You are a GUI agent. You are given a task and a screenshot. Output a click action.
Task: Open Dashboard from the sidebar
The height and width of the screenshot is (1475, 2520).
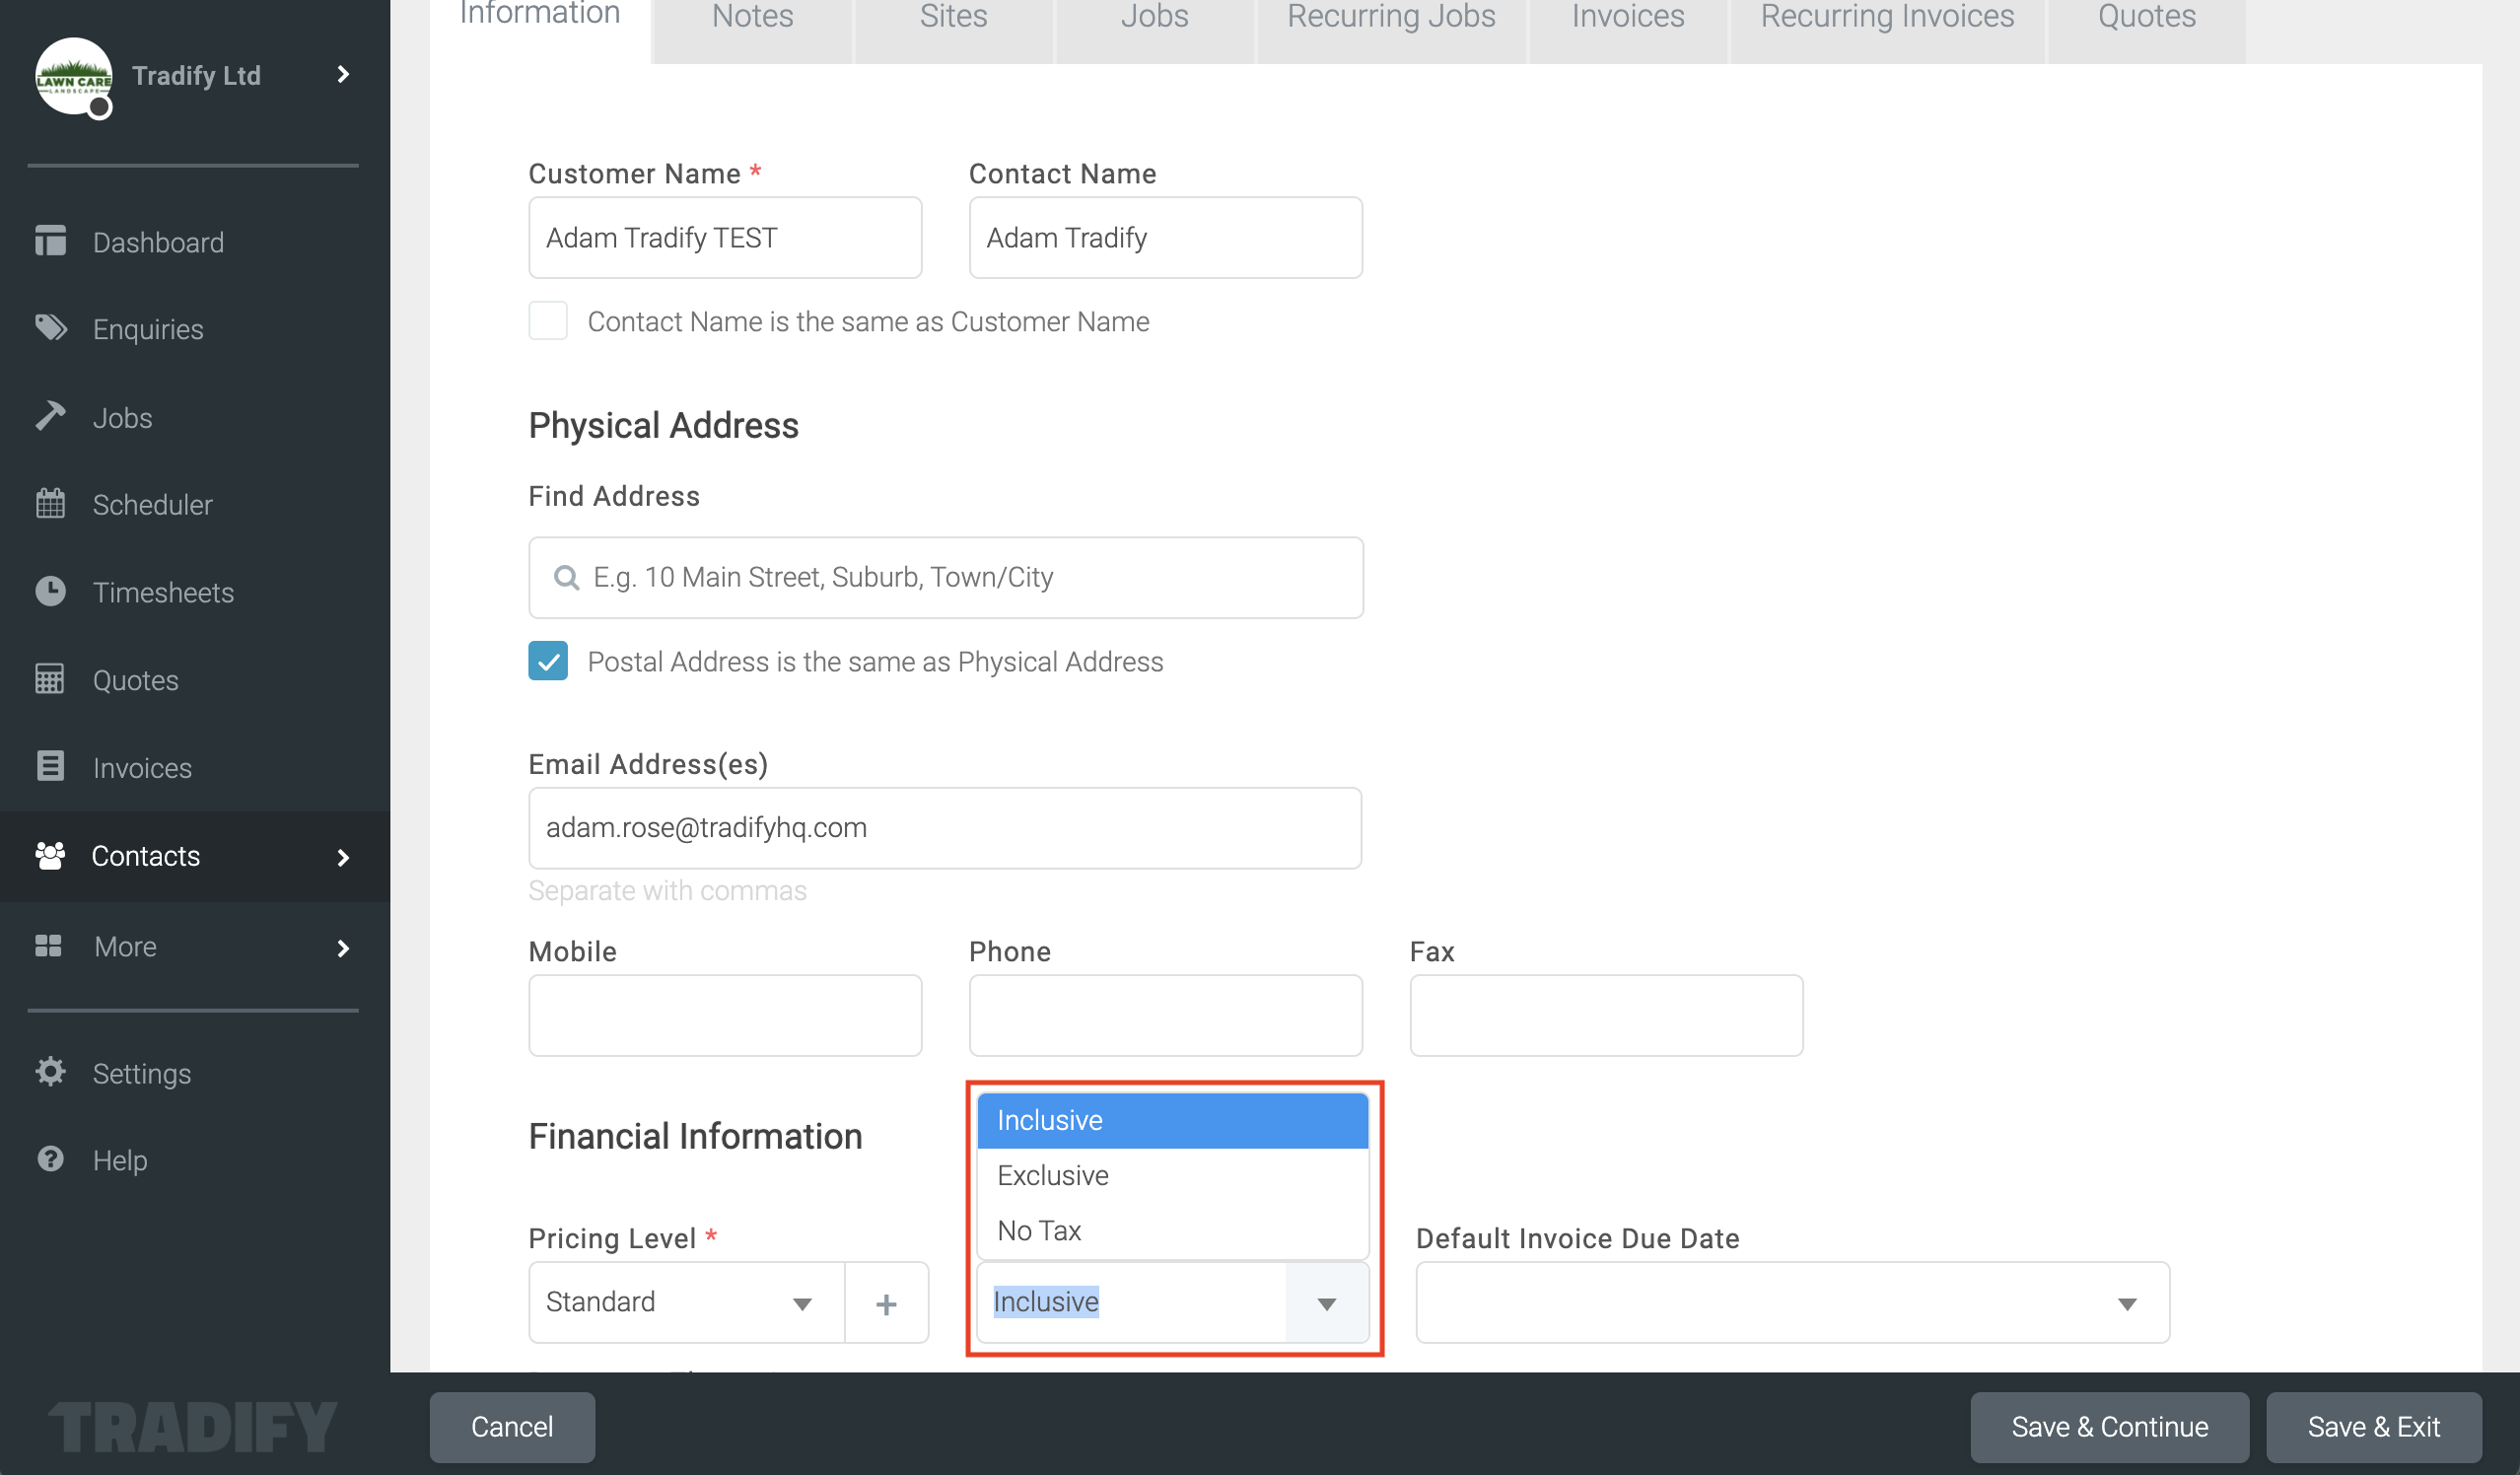click(158, 242)
